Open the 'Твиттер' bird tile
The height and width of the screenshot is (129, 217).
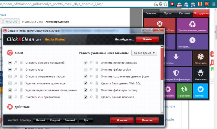click(200, 91)
